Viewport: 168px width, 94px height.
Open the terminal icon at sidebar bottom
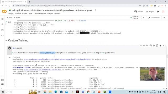[2, 84]
